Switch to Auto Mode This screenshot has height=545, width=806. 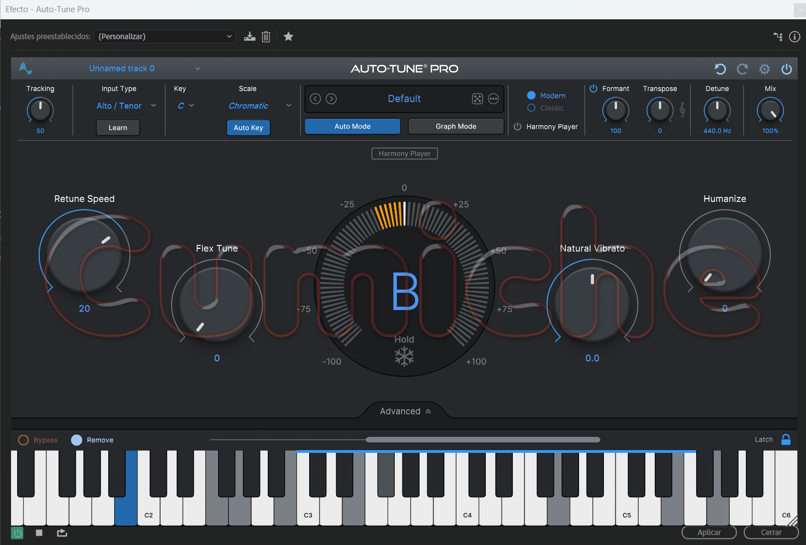point(353,126)
